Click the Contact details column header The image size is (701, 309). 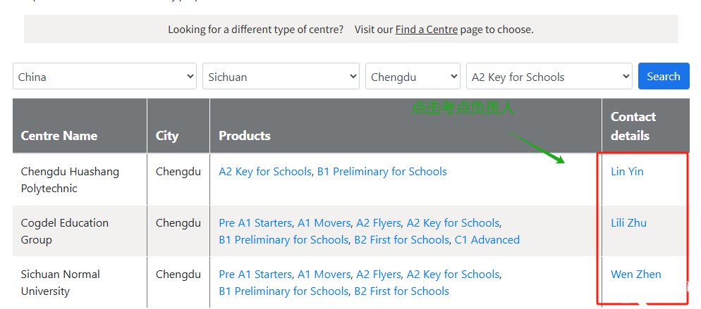[x=633, y=126]
